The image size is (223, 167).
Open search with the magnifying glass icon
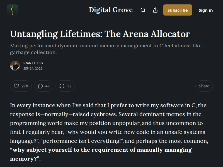pos(143,10)
